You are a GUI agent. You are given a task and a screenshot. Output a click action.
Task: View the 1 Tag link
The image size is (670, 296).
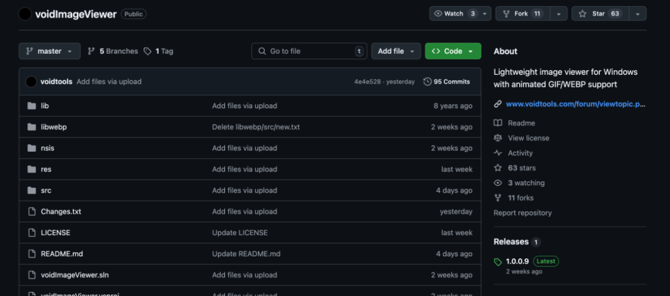[x=159, y=51]
